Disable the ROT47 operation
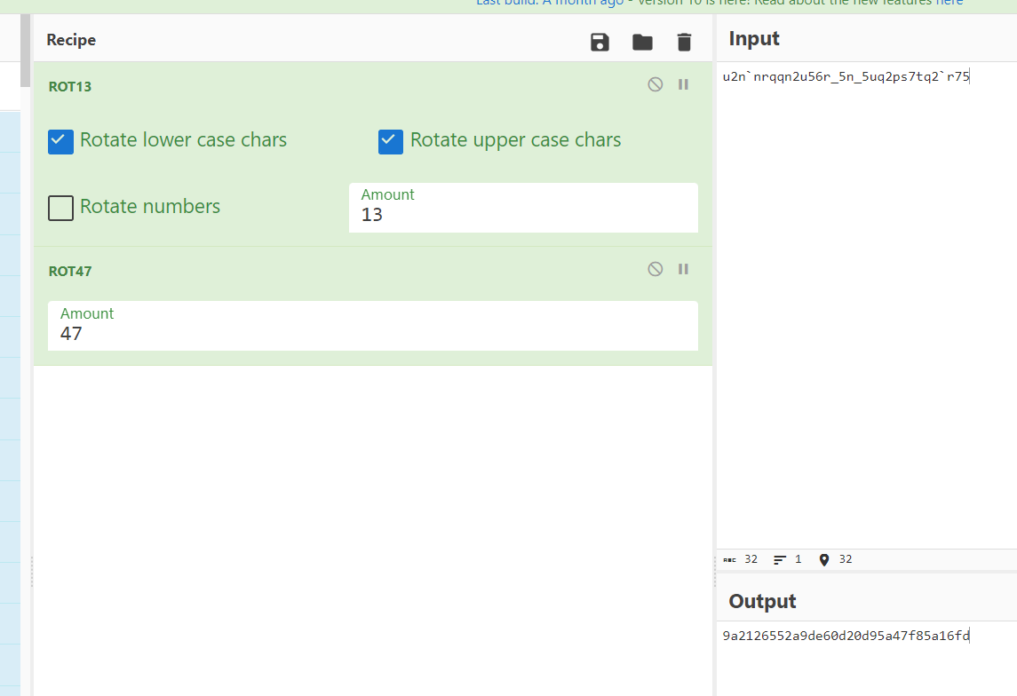 click(x=655, y=269)
